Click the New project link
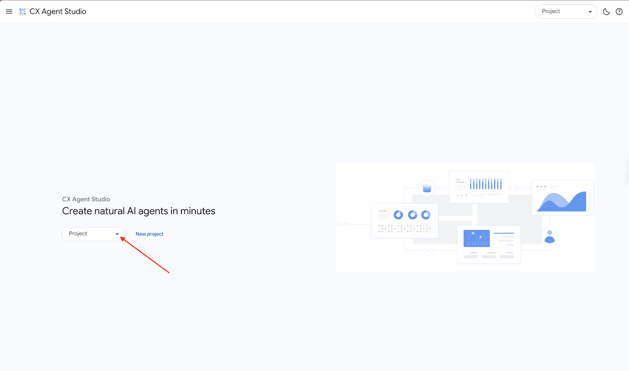The height and width of the screenshot is (371, 629). click(x=149, y=234)
